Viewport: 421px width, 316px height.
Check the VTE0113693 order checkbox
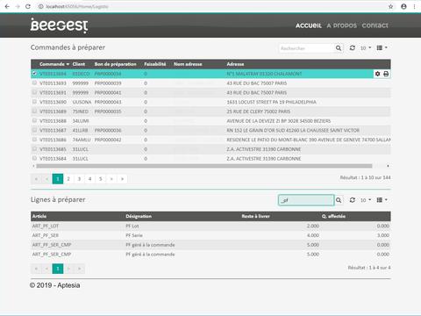(34, 83)
